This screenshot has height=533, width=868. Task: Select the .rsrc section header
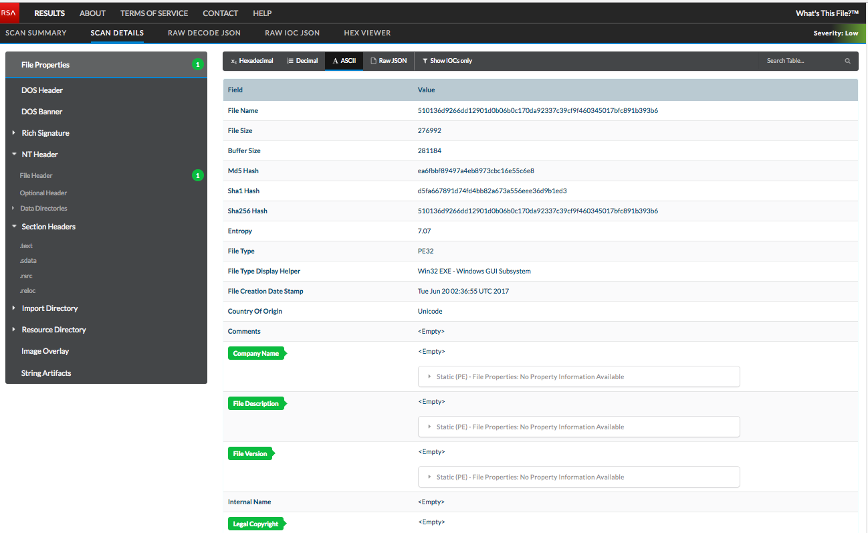coord(27,276)
